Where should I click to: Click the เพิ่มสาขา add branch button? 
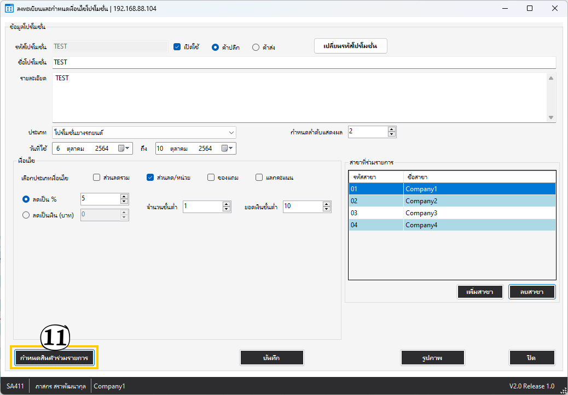coord(479,292)
